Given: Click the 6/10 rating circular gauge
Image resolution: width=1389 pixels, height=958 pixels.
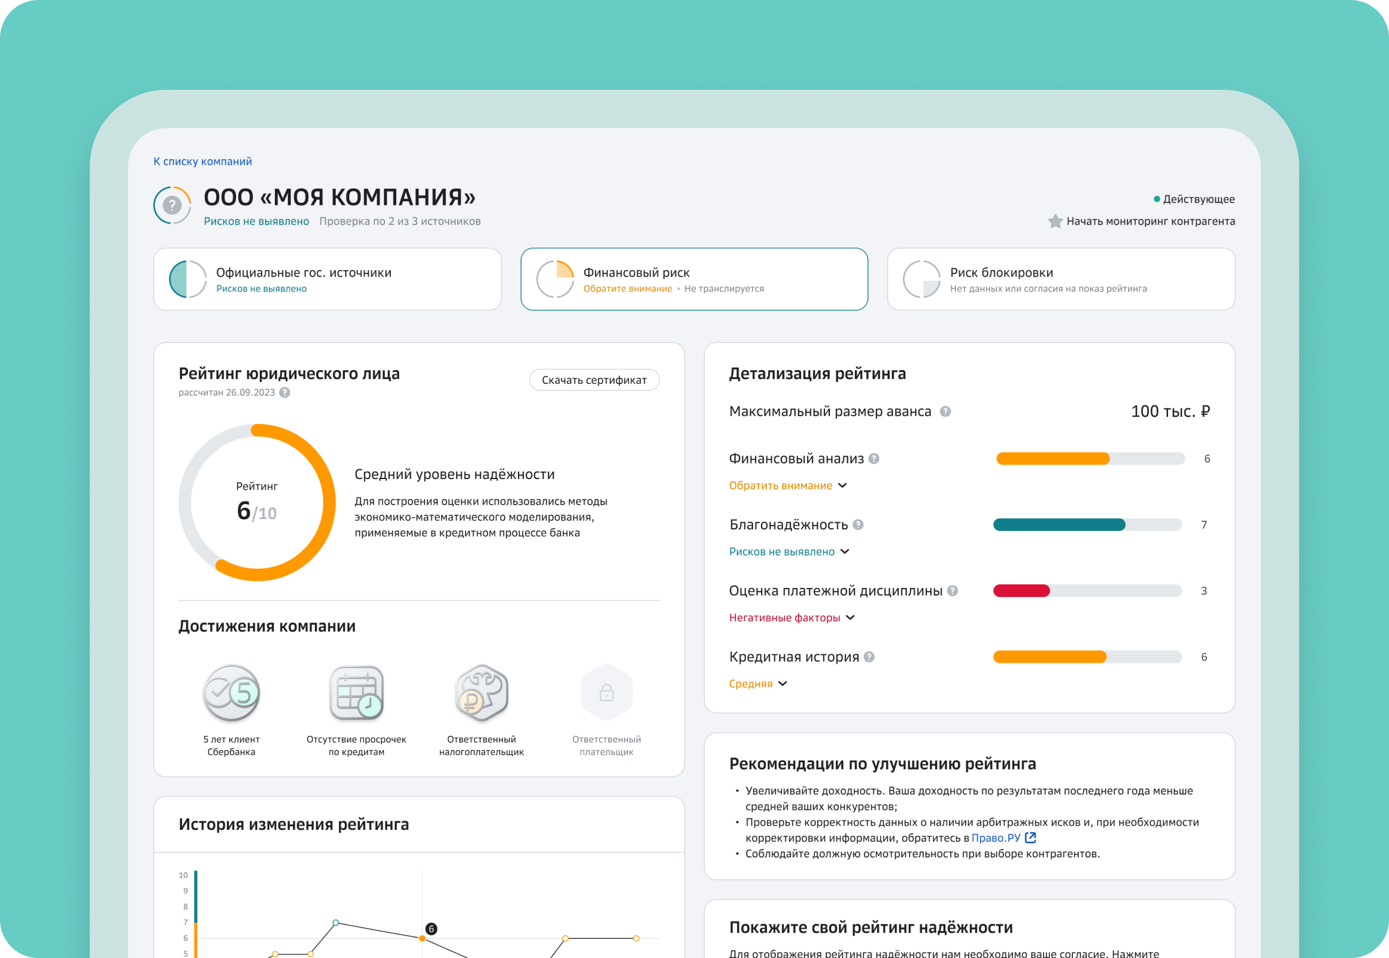Looking at the screenshot, I should point(257,502).
